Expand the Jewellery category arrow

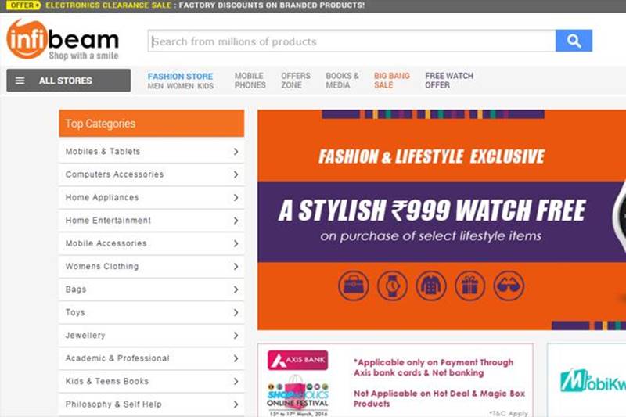[x=236, y=336]
